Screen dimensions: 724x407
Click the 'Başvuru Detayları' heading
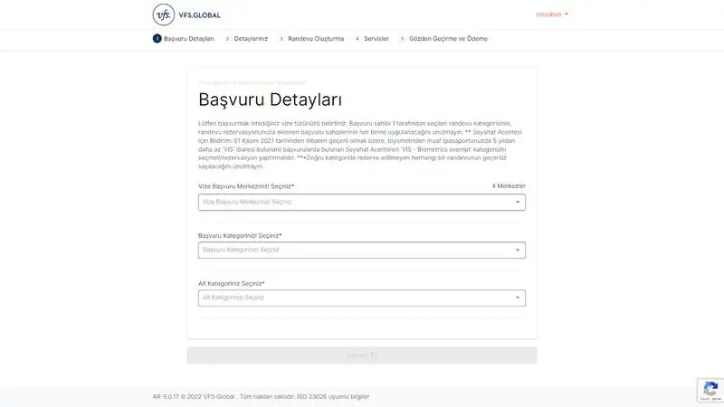[270, 99]
